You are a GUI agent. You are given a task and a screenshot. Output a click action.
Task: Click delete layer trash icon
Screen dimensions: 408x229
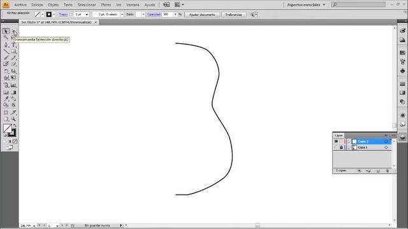pyautogui.click(x=387, y=171)
